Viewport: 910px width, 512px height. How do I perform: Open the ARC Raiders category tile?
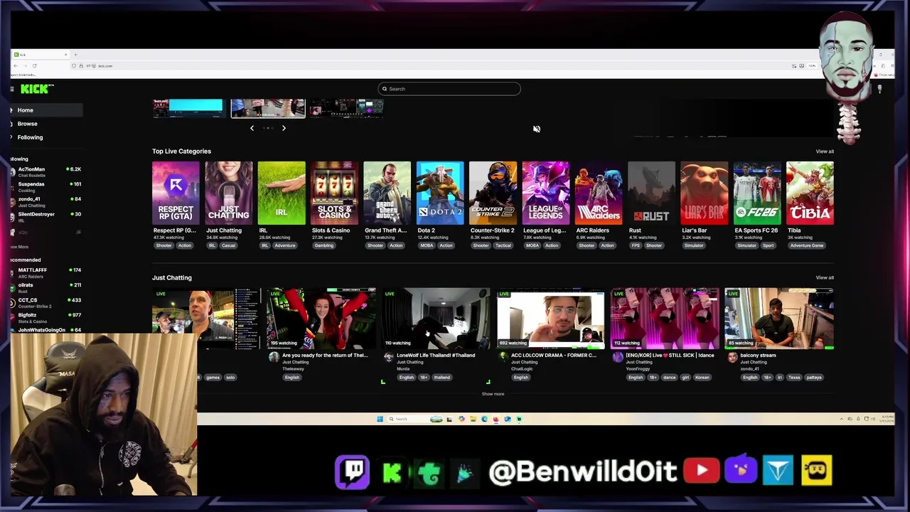[599, 193]
